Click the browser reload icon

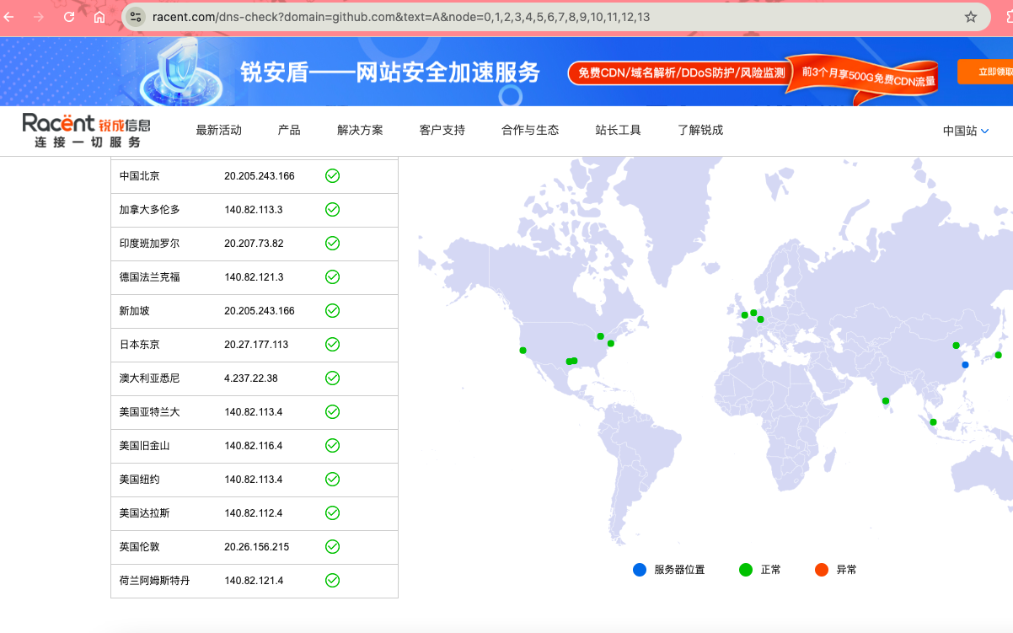click(69, 17)
